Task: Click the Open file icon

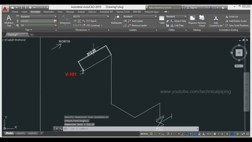Action: pos(17,7)
